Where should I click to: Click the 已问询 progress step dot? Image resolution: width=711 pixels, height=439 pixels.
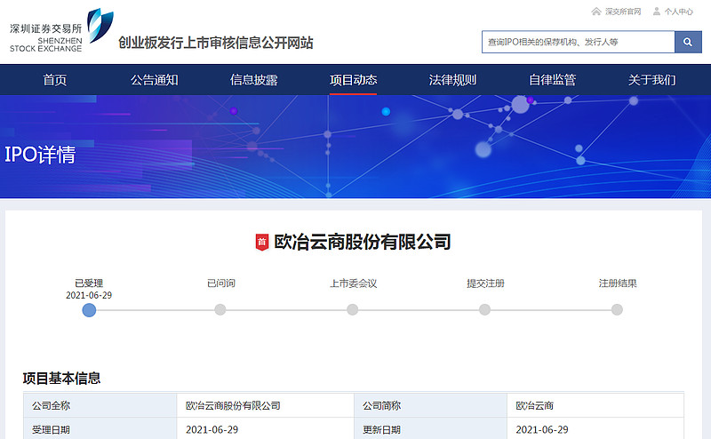(x=220, y=310)
